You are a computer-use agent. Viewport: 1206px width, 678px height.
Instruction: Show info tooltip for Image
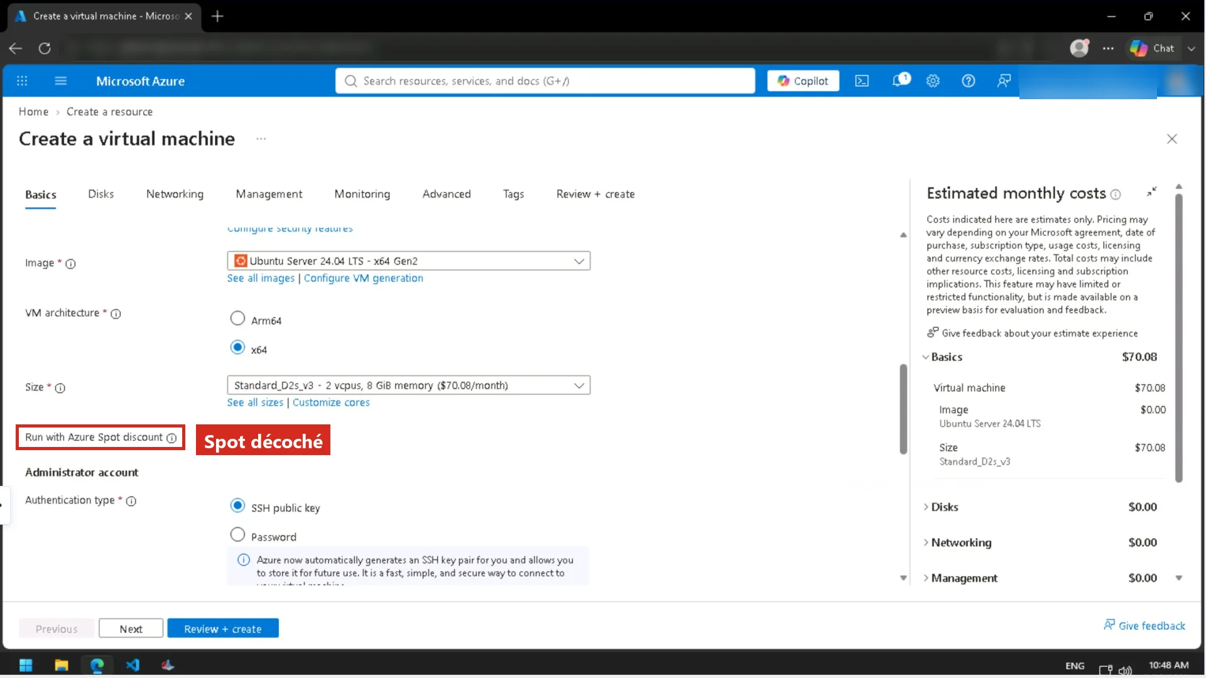[70, 264]
